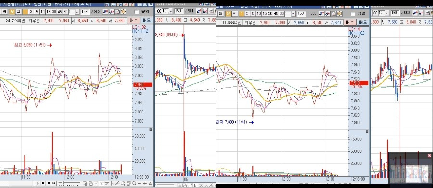Expand the minute interval dropdown in left window
The image size is (433, 188).
tap(77, 12)
